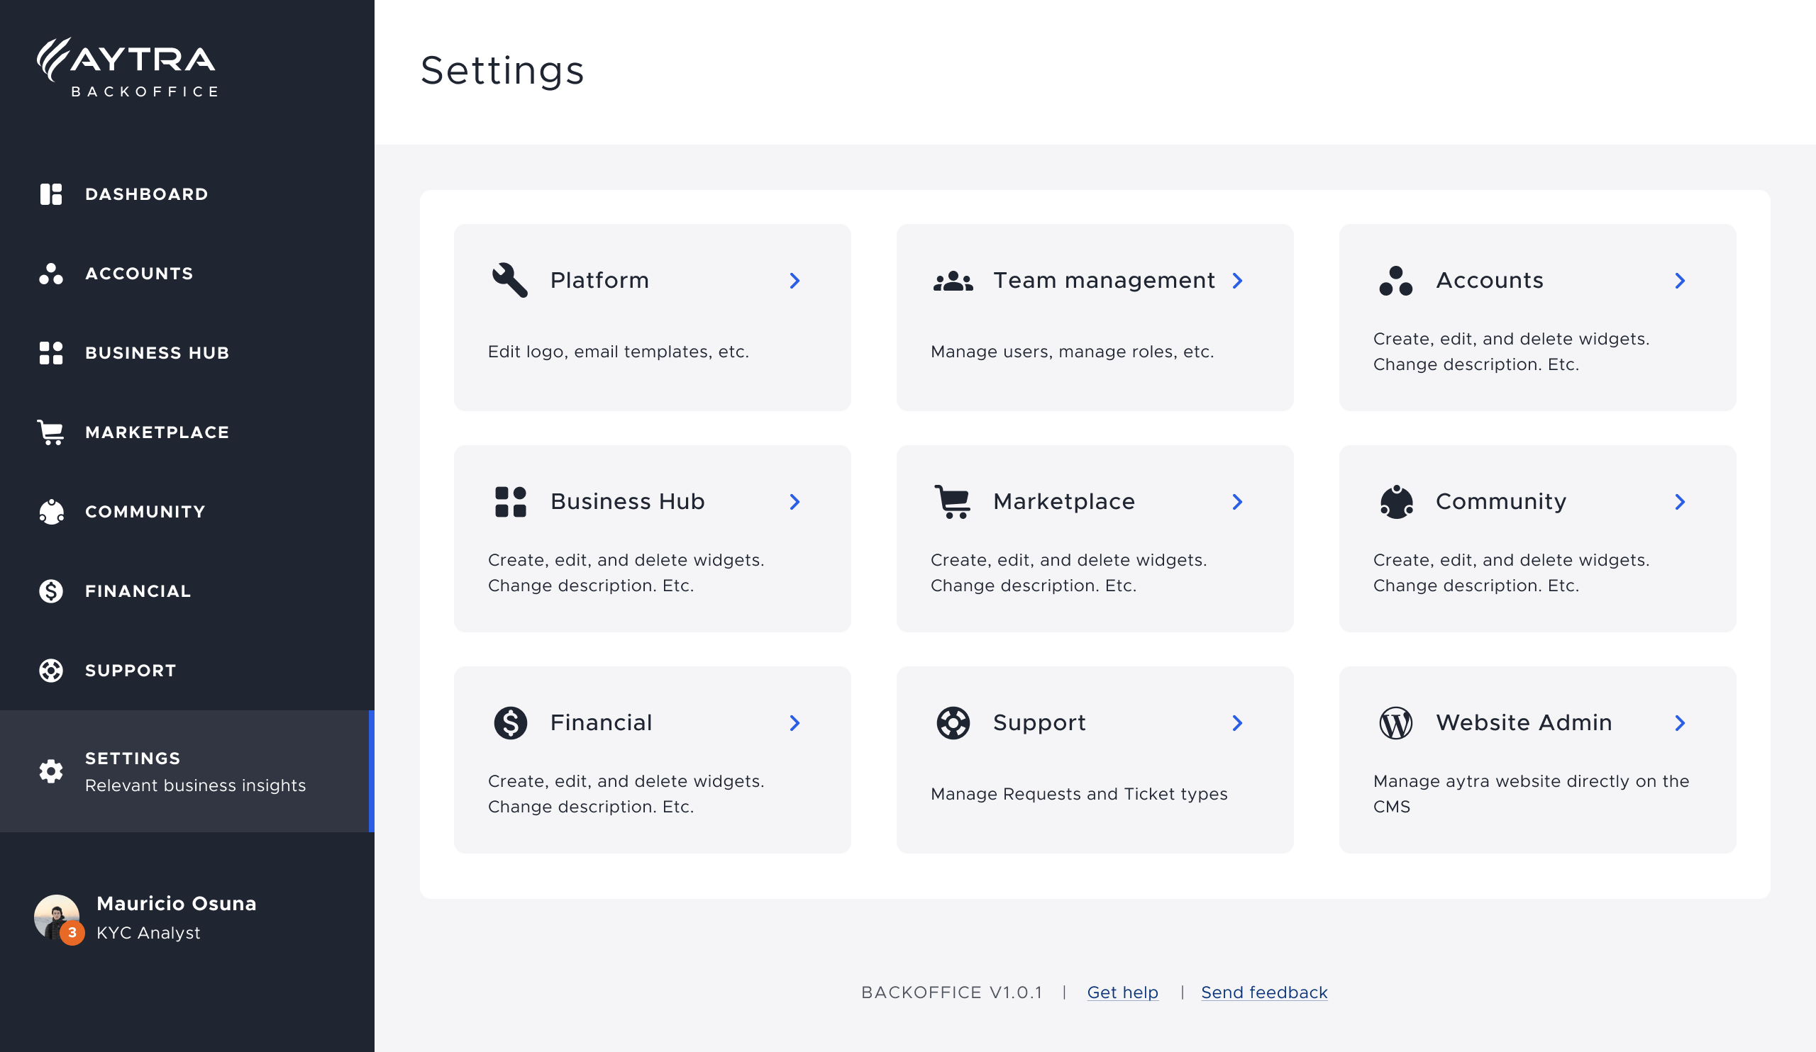1816x1052 pixels.
Task: Click the Accounts three-dot sidebar icon
Action: coord(51,274)
